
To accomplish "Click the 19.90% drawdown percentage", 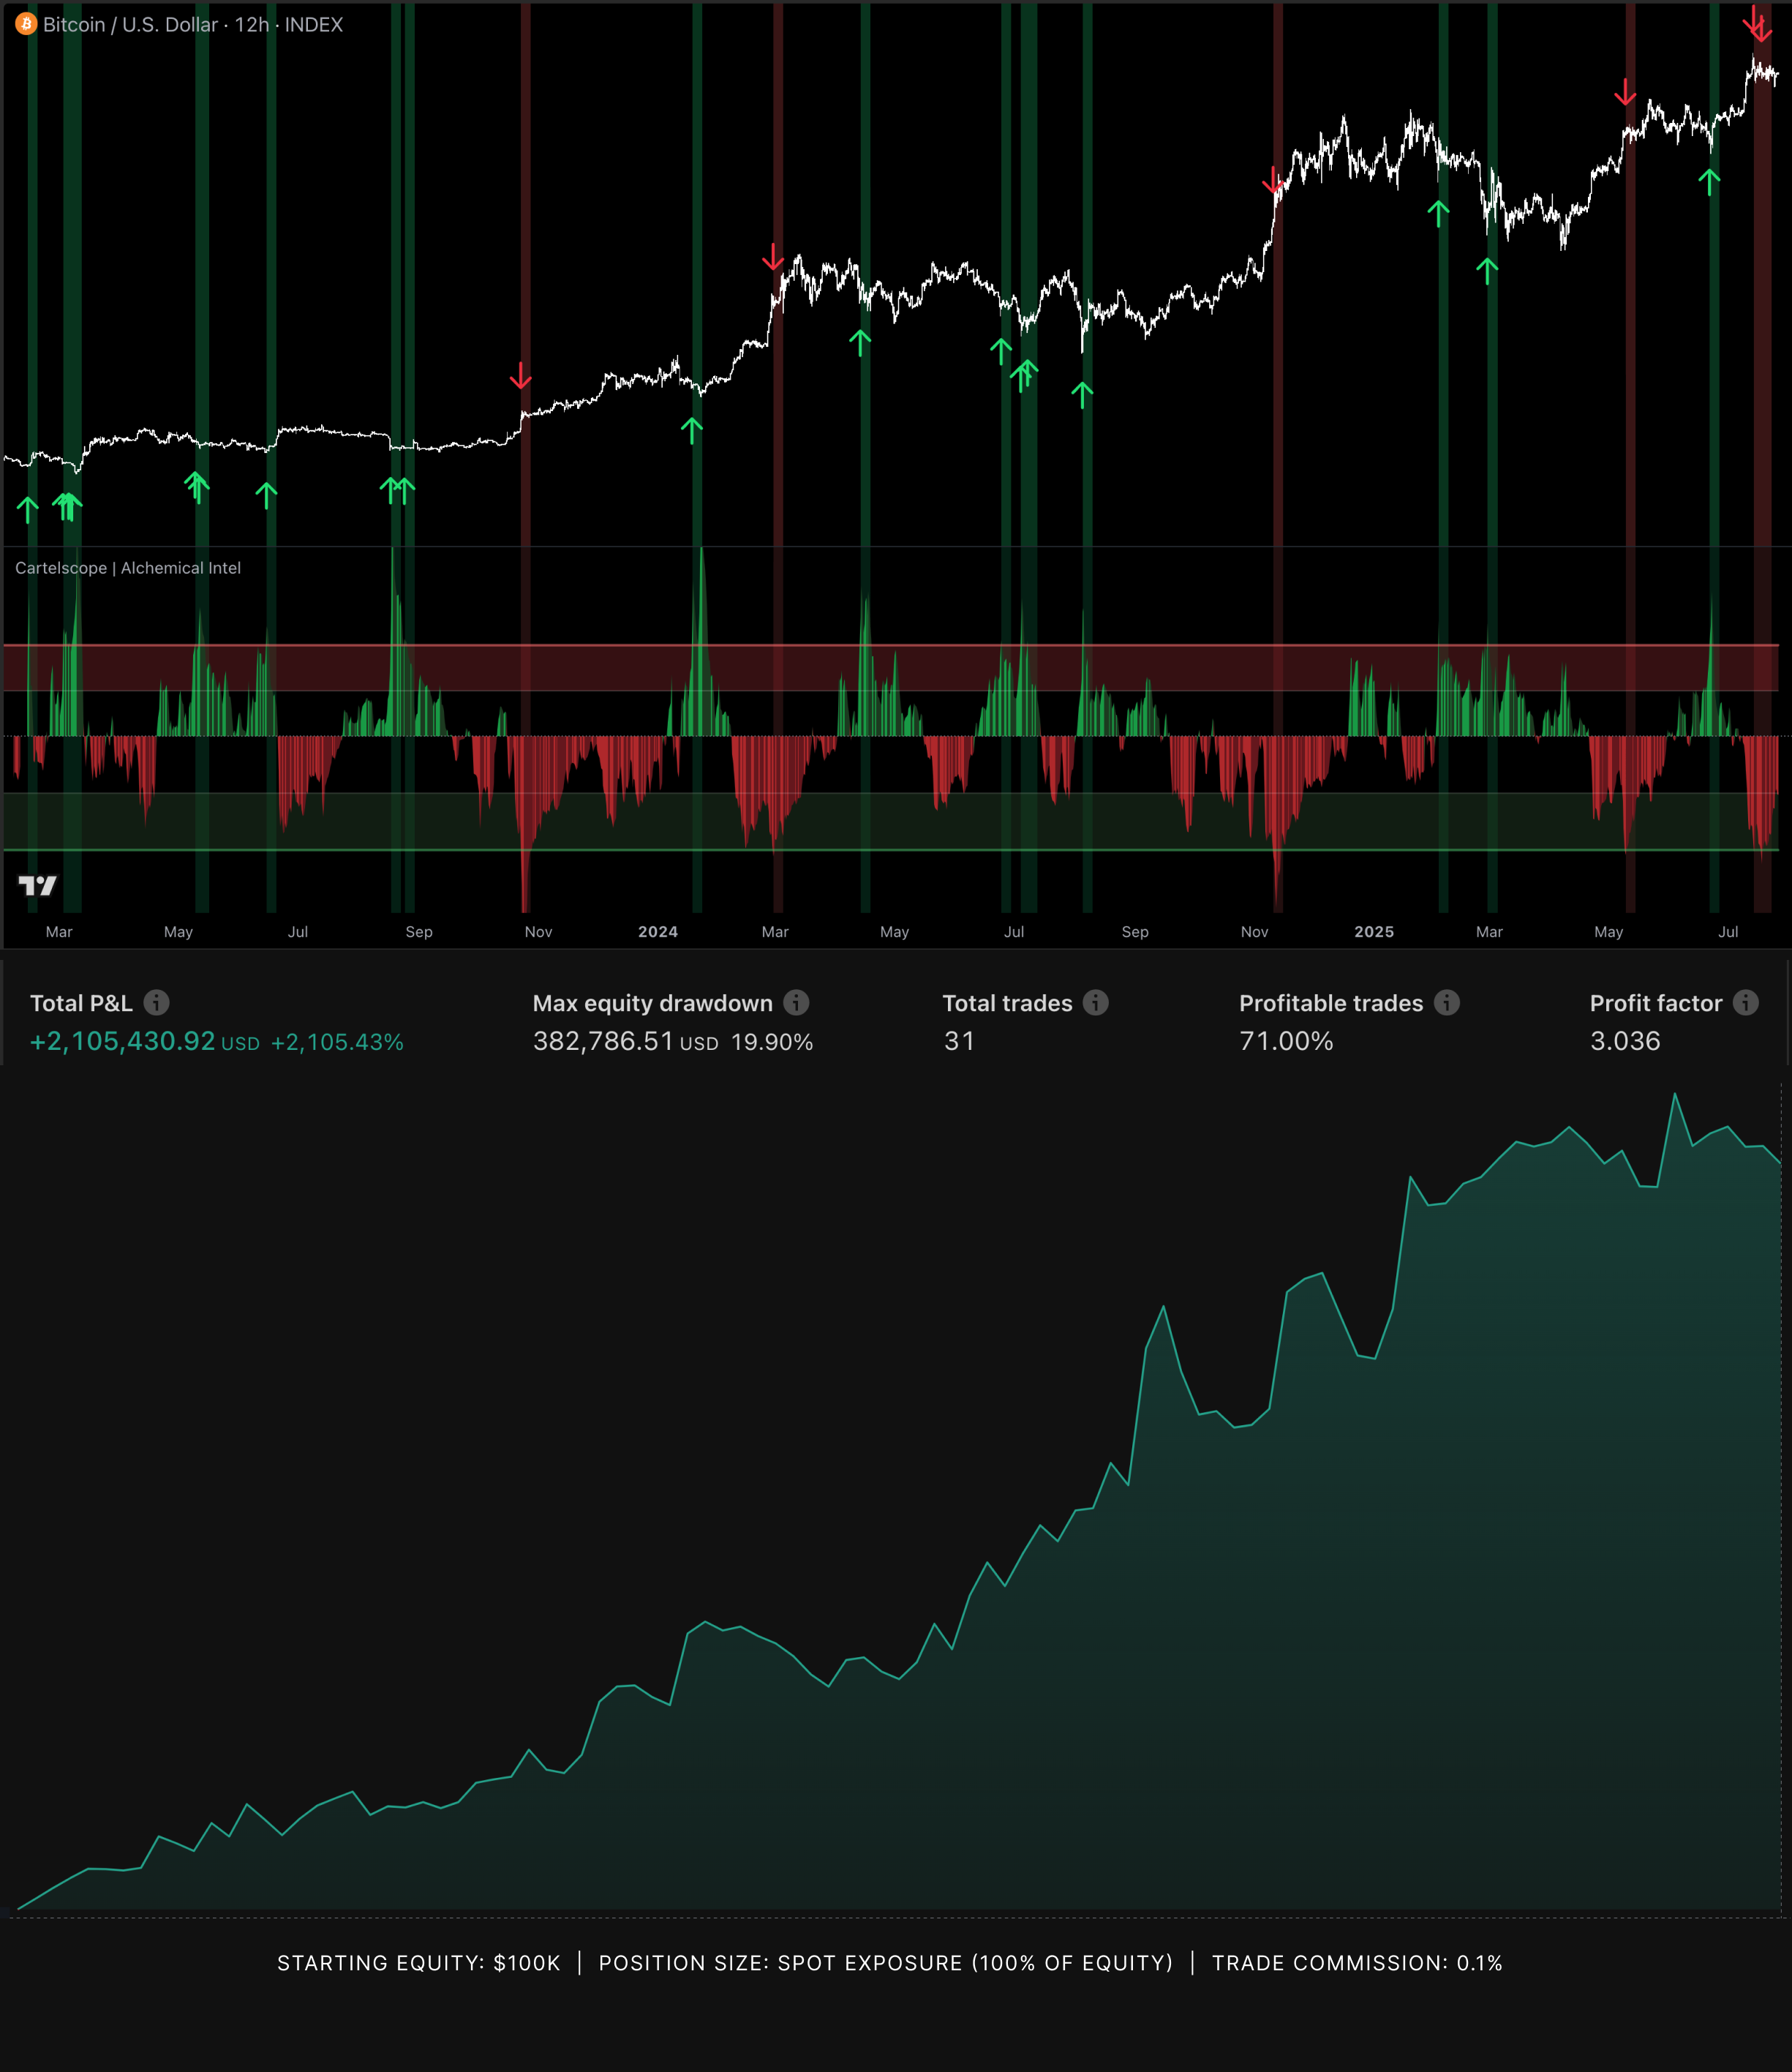I will (x=772, y=1043).
